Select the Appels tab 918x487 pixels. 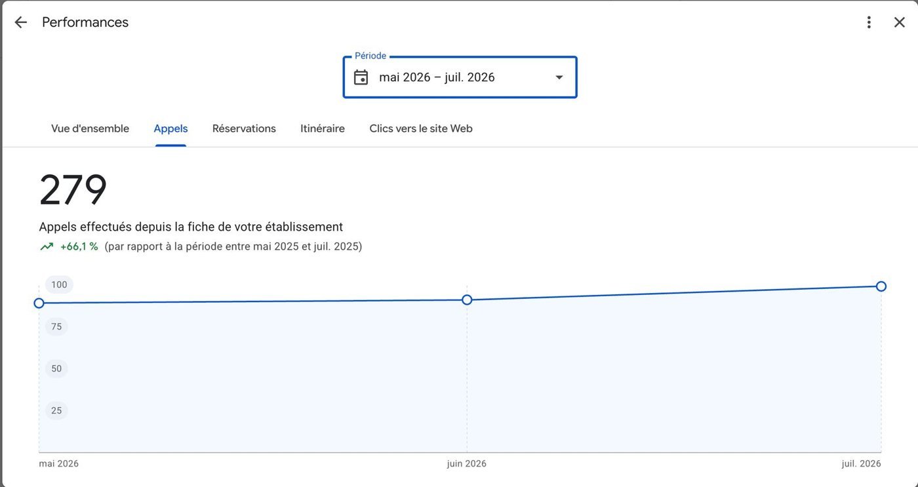point(170,128)
